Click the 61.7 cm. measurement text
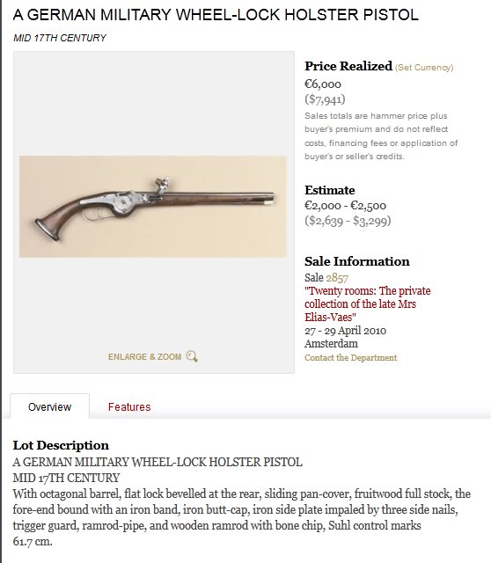This screenshot has width=491, height=563. point(33,542)
